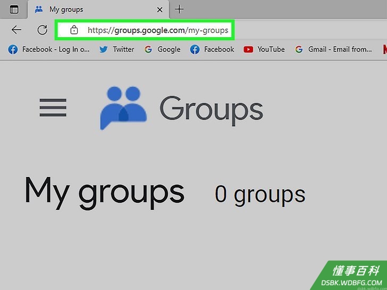Open the second Facebook bookmark

[212, 49]
